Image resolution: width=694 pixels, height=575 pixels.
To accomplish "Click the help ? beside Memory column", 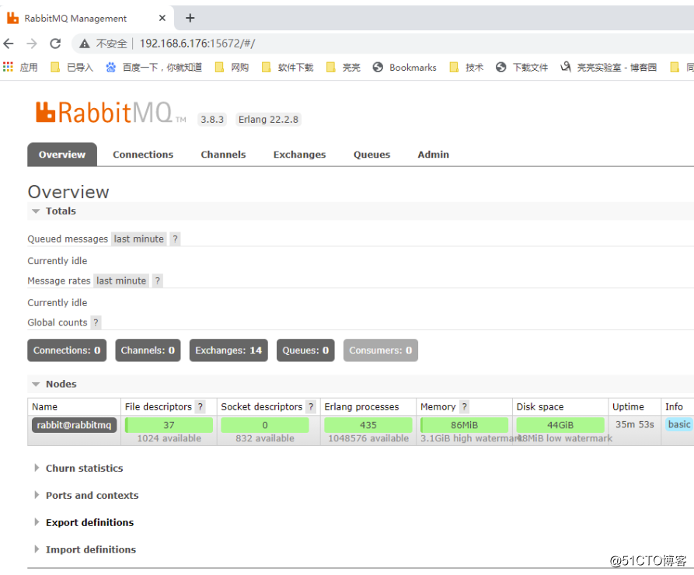I will click(464, 406).
